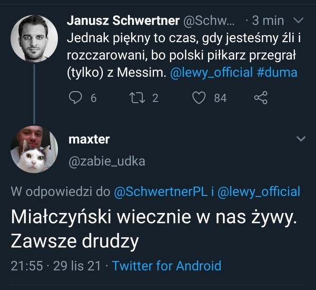
Task: Open @lewy_official in the reply header
Action: point(258,192)
